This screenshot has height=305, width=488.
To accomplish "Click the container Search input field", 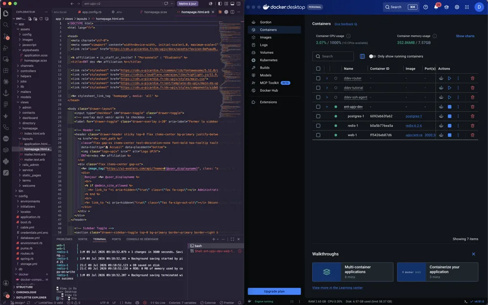I will (x=333, y=56).
